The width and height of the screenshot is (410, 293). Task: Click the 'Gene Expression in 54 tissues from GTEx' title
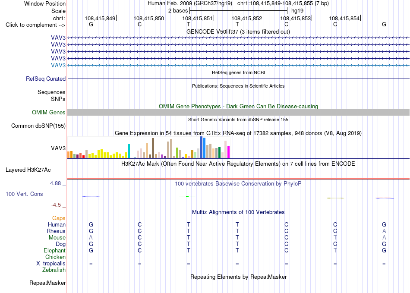(x=238, y=133)
